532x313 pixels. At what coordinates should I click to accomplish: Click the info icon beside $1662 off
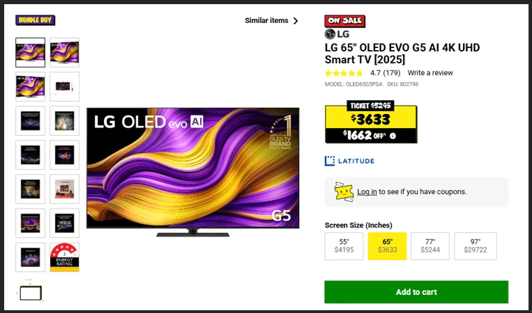[393, 136]
